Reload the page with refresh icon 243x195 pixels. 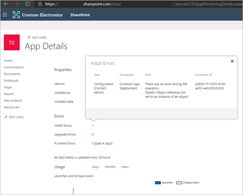(28, 4)
